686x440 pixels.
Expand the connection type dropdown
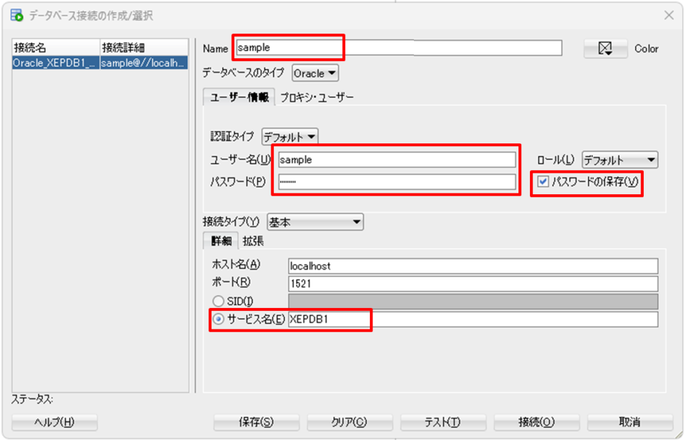[315, 222]
